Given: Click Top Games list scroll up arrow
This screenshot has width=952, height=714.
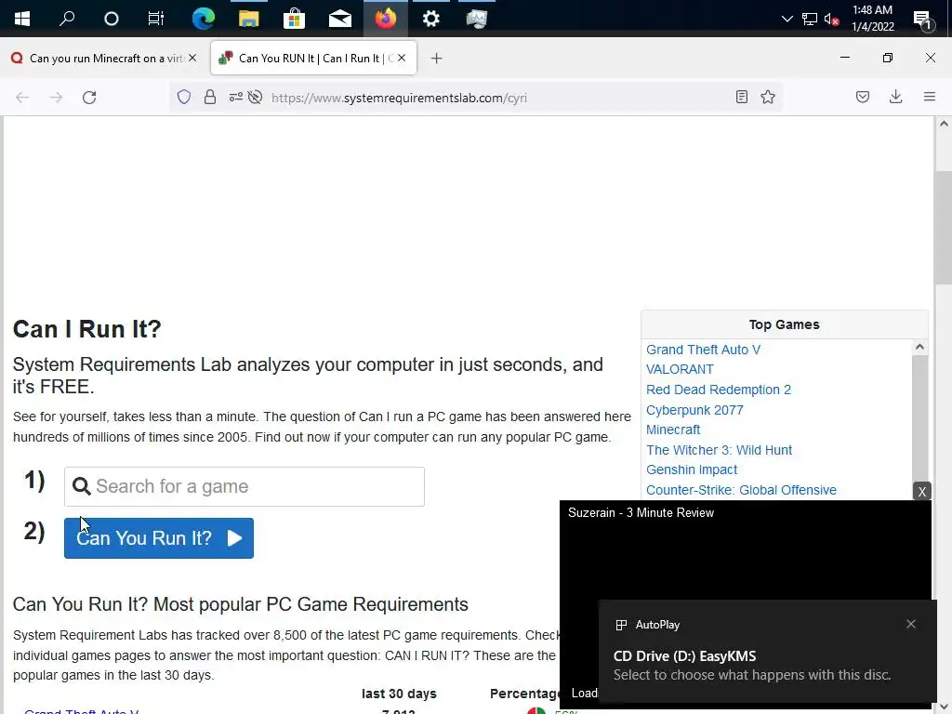Looking at the screenshot, I should click(919, 348).
